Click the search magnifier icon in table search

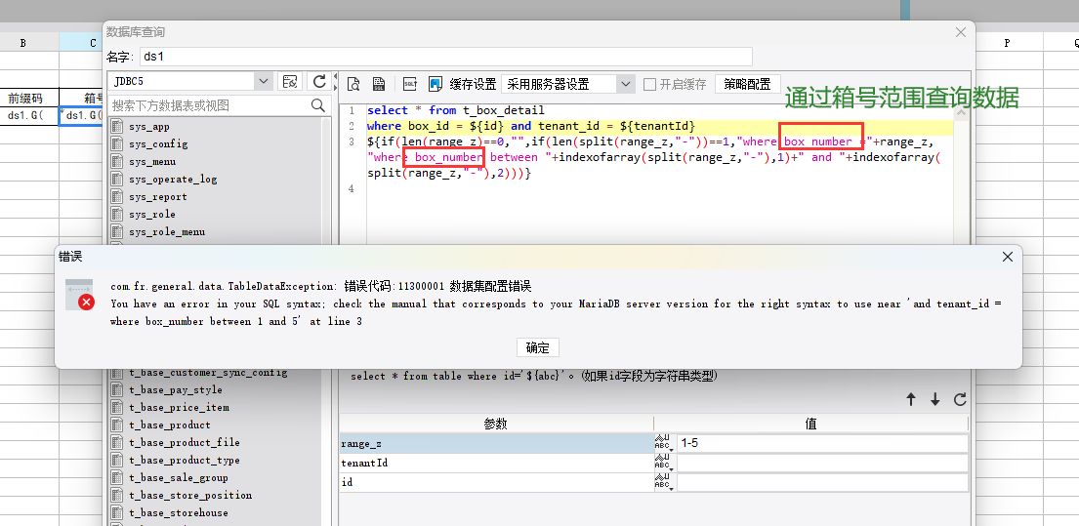pos(318,105)
